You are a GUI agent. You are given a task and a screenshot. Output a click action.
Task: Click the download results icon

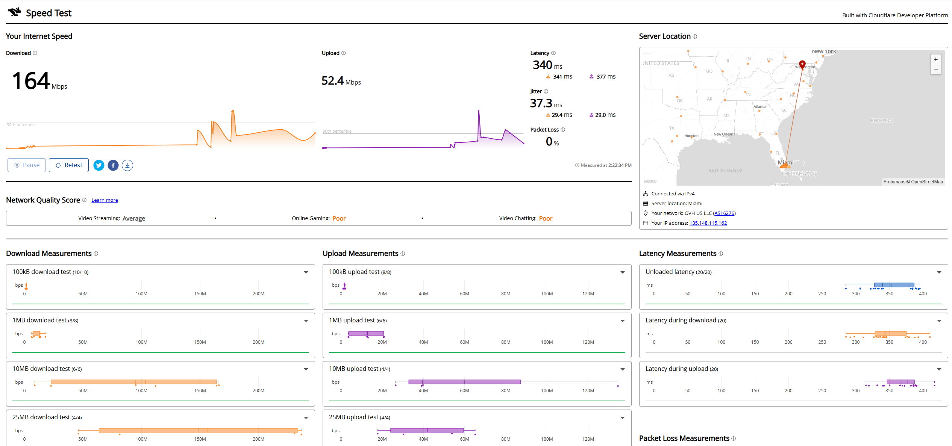tap(127, 165)
